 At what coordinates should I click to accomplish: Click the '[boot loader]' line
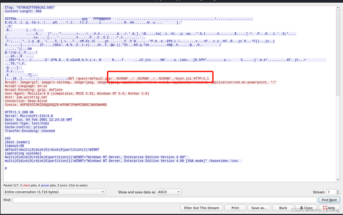click(x=17, y=142)
